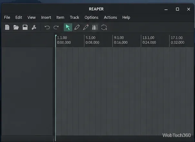Undo the last action with the undo arrow
This screenshot has height=142, width=195.
point(47,27)
